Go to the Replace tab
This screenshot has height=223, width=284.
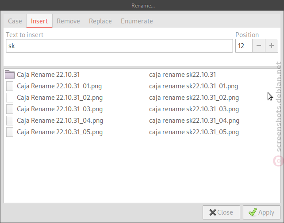point(100,21)
